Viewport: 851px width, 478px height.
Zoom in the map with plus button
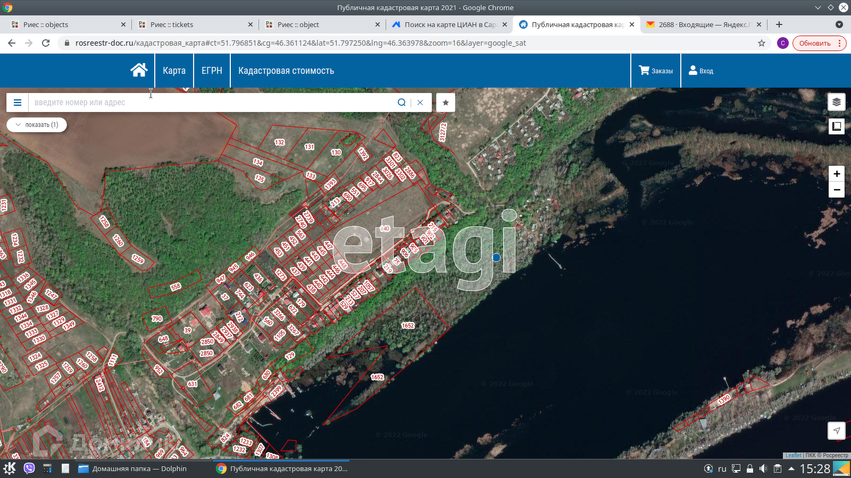click(836, 174)
